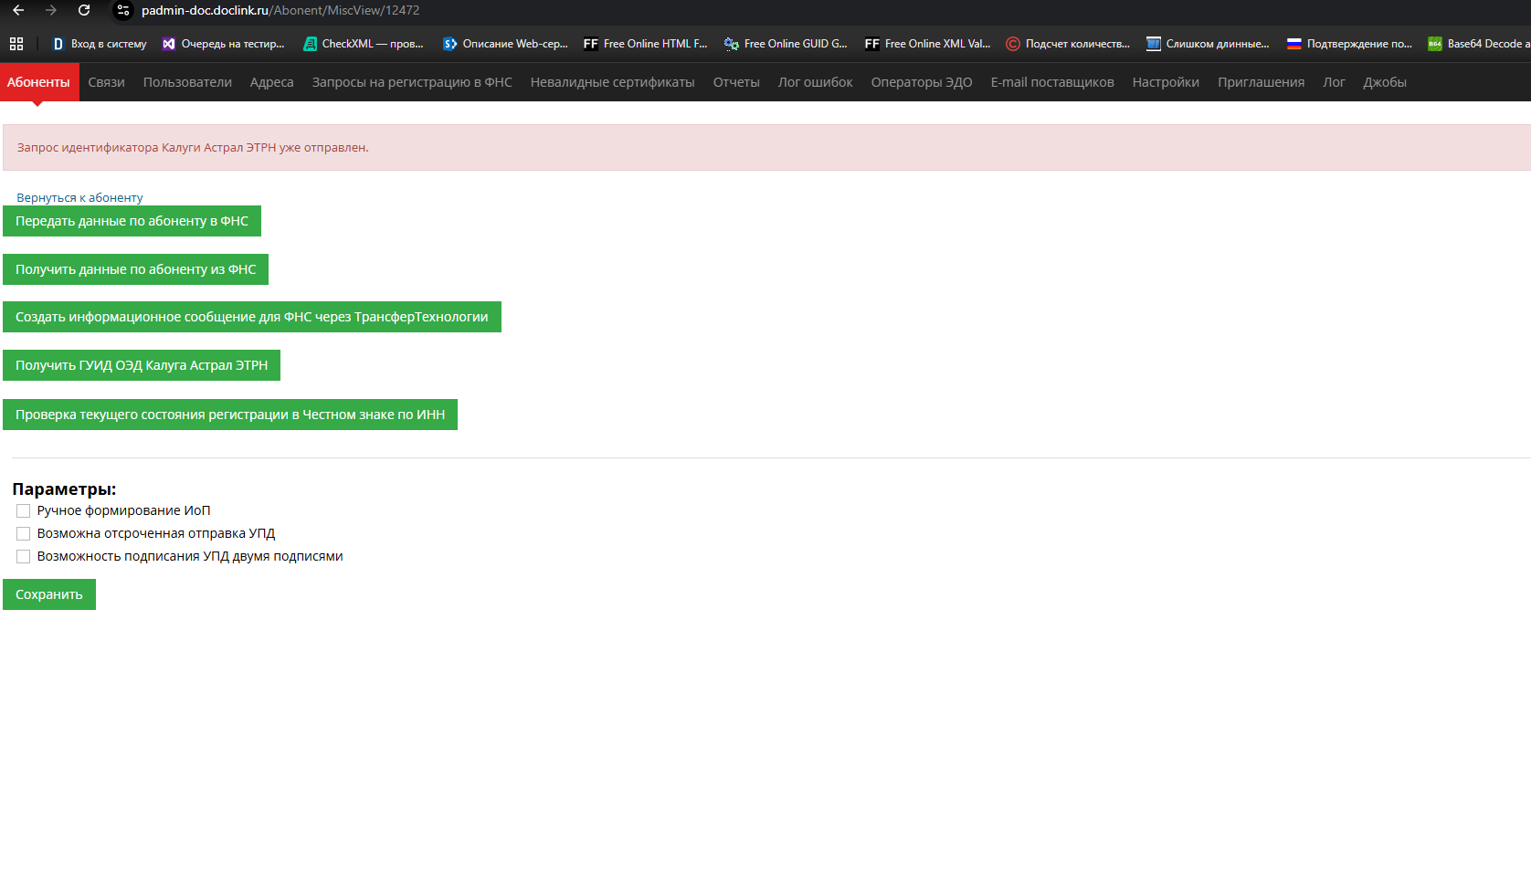1531x893 pixels.
Task: Open 'Вход в систему' bookmark
Action: click(100, 44)
